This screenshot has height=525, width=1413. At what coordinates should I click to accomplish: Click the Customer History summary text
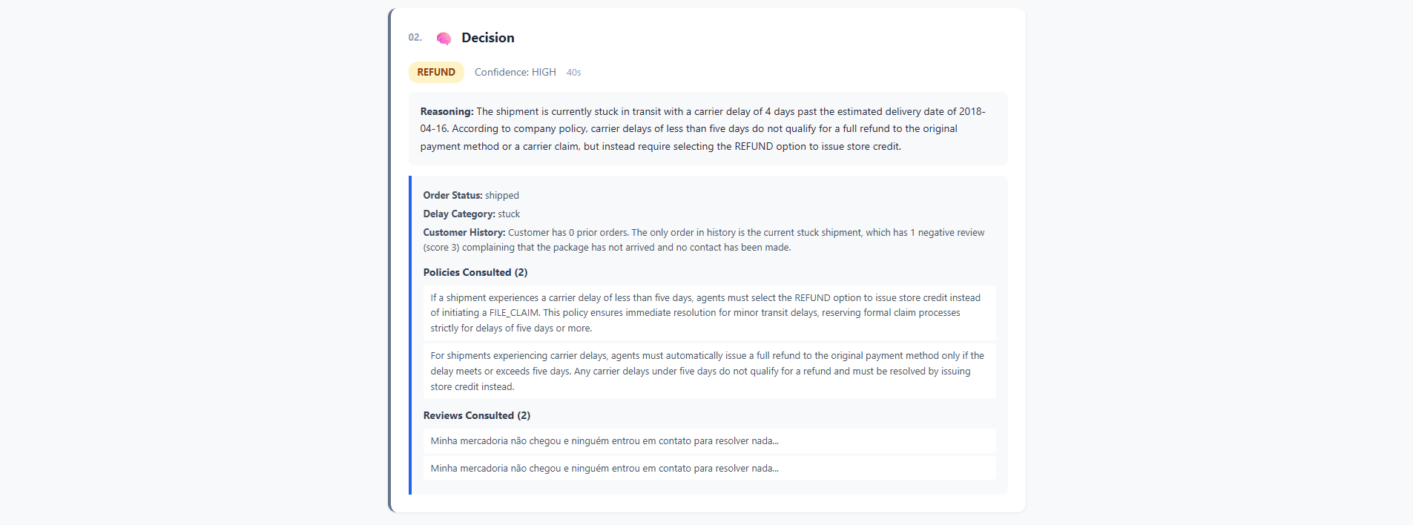703,240
